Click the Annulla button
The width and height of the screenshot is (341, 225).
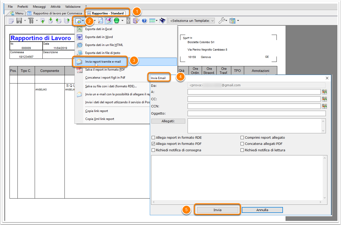(262, 210)
